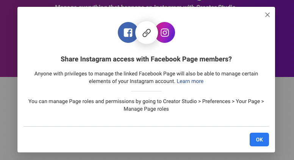Click the chain link icon

tap(146, 33)
